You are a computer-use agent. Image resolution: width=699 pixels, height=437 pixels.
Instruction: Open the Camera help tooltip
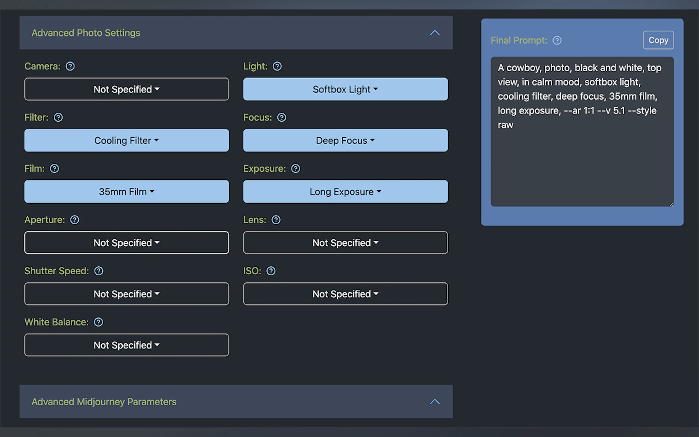click(x=70, y=66)
